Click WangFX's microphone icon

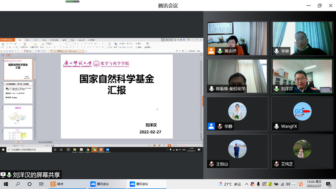[x=277, y=126]
